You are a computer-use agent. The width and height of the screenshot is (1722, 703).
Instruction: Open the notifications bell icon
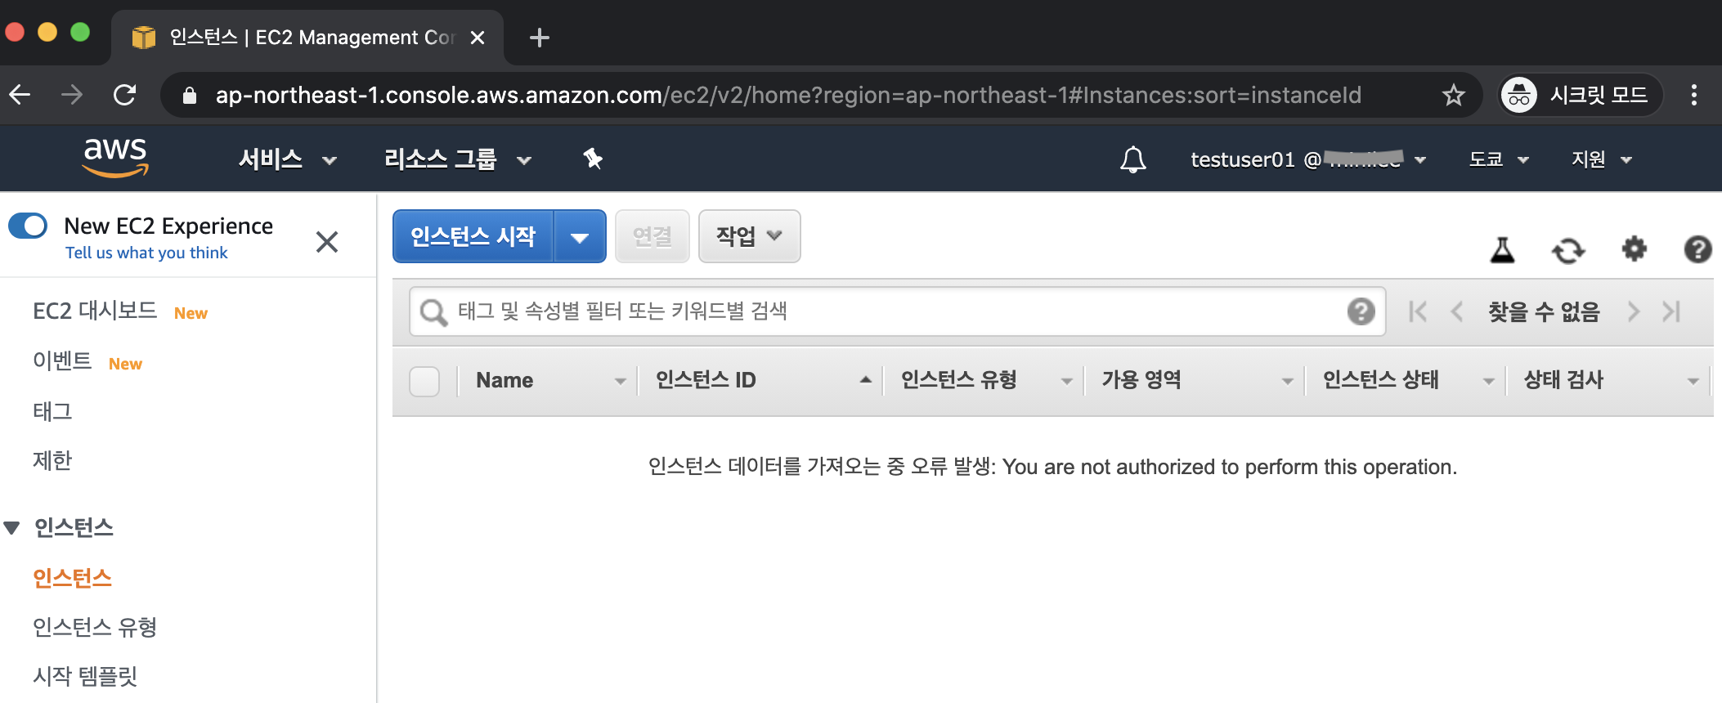coord(1132,159)
